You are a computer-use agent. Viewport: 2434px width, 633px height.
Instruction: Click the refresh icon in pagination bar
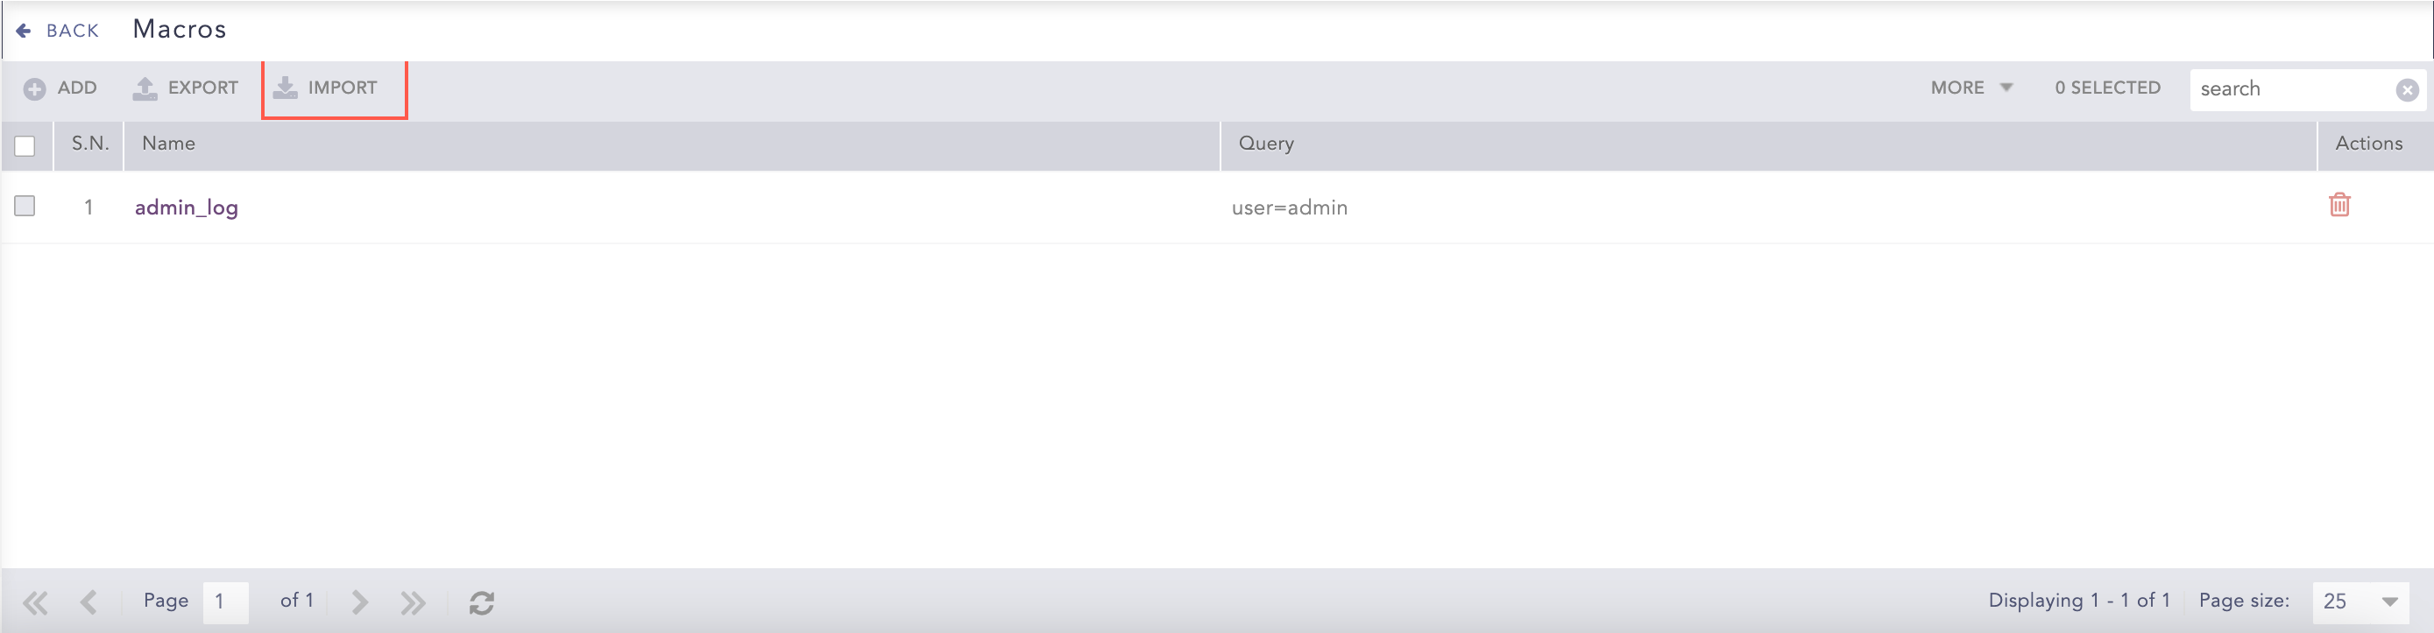[482, 601]
